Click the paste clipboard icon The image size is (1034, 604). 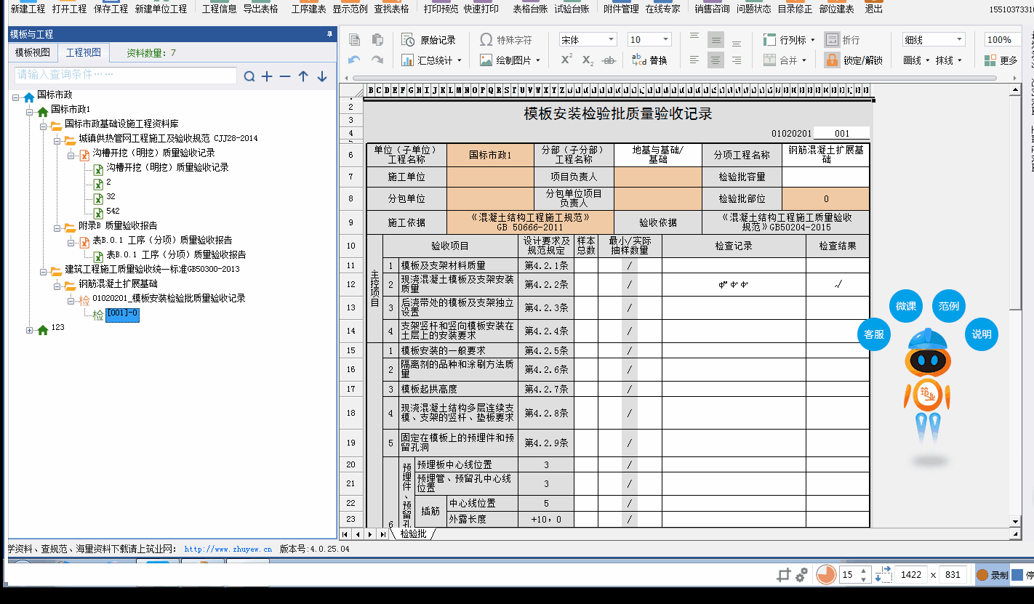point(377,40)
